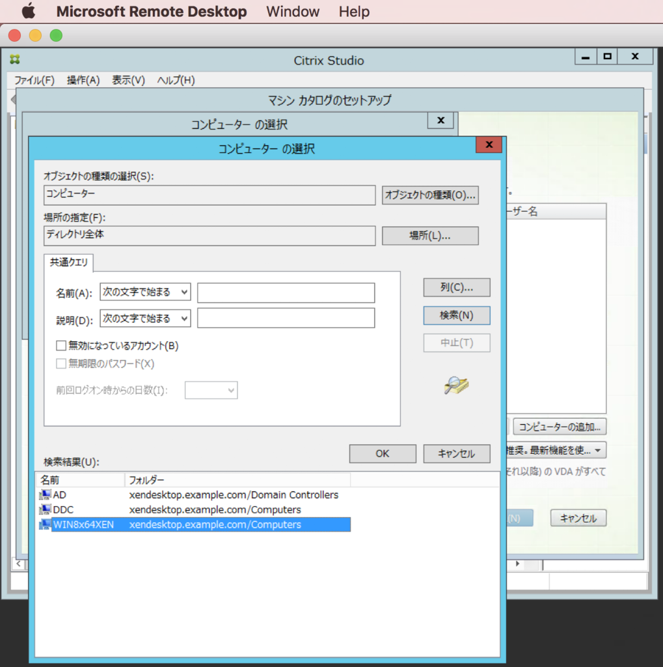Select the 共通クエリ tab
Screen dimensions: 663x667
[x=69, y=263]
